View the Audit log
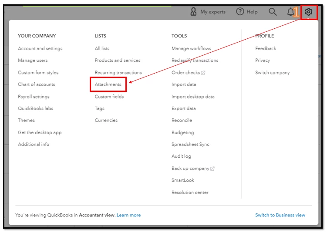The image size is (327, 233). tap(181, 156)
